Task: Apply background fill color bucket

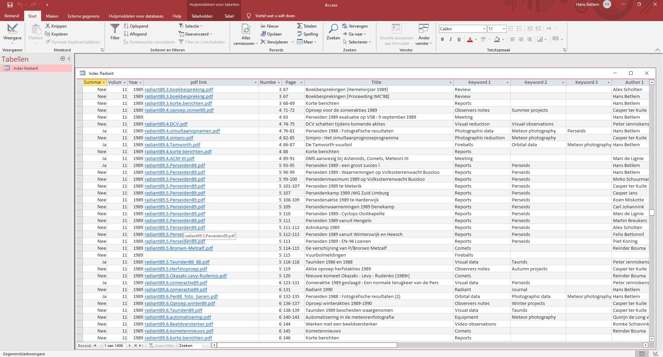Action: click(x=497, y=39)
